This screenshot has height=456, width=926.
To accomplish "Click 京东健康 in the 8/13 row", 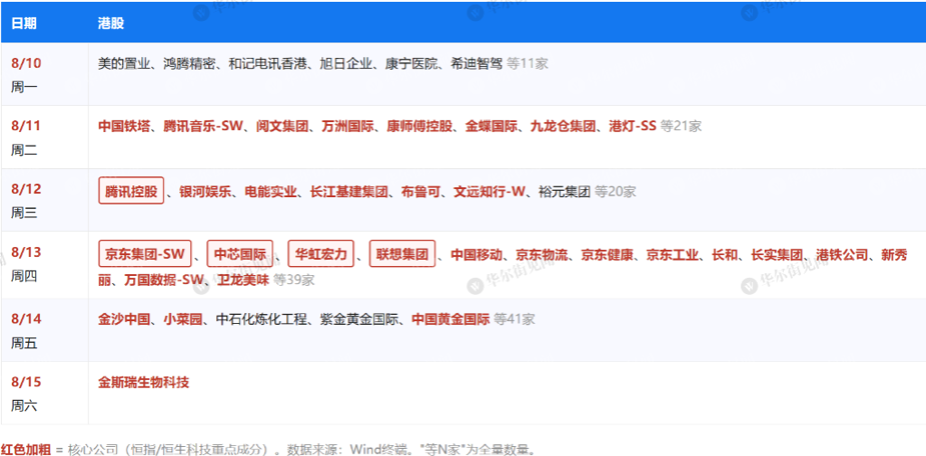I will click(607, 255).
